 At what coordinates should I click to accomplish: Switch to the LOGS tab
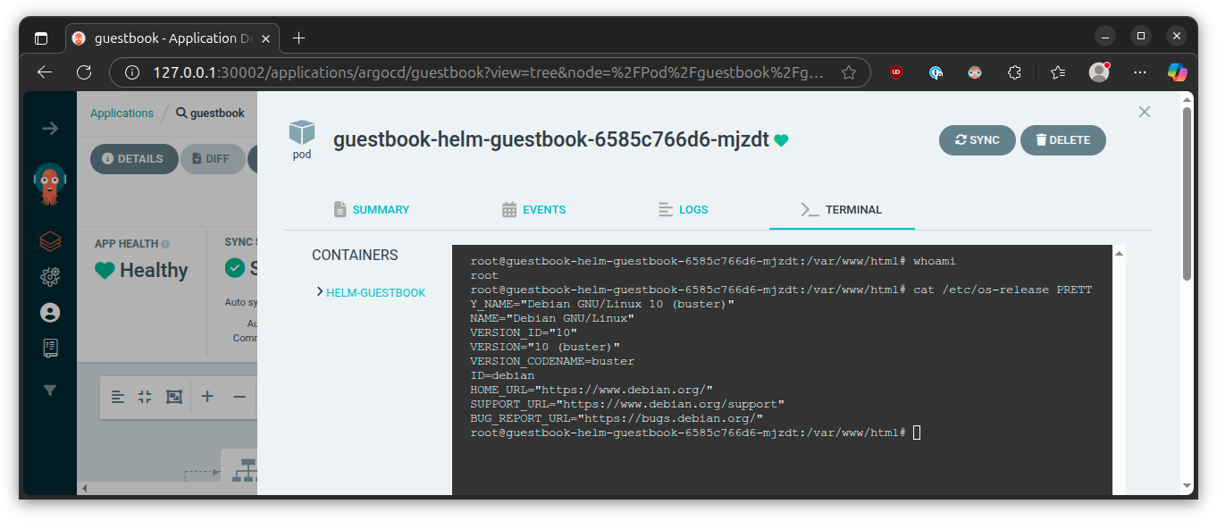[683, 210]
